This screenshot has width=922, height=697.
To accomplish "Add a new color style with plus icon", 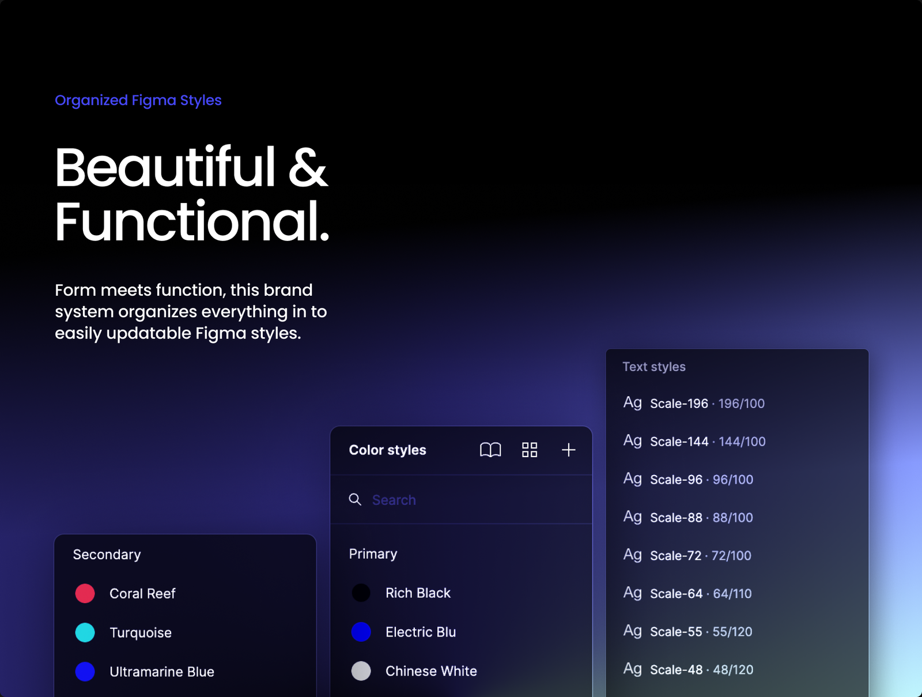I will pos(568,450).
